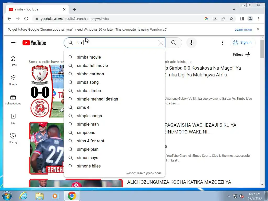Submit search with magnifier button
268x201 pixels.
(174, 43)
